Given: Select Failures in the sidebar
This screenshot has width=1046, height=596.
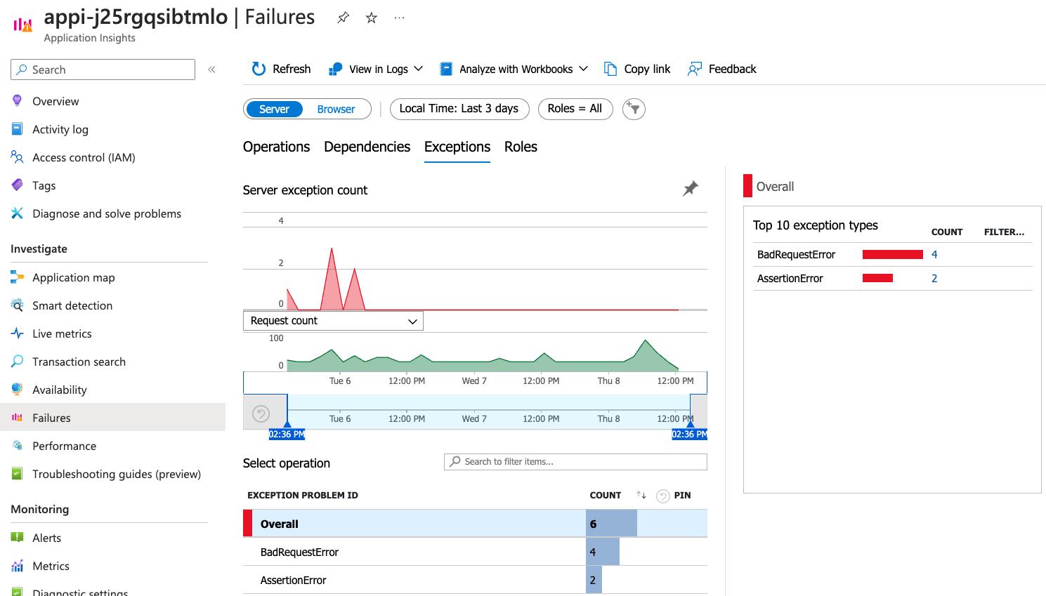Looking at the screenshot, I should (112, 418).
